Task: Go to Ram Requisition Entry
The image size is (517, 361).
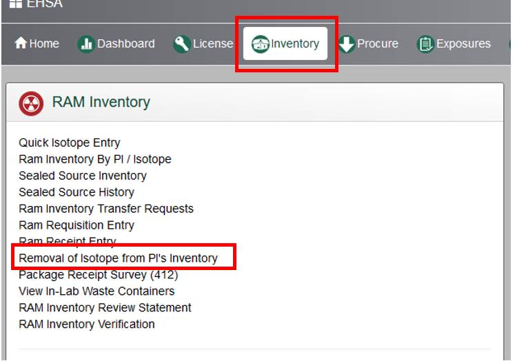Action: 77,225
